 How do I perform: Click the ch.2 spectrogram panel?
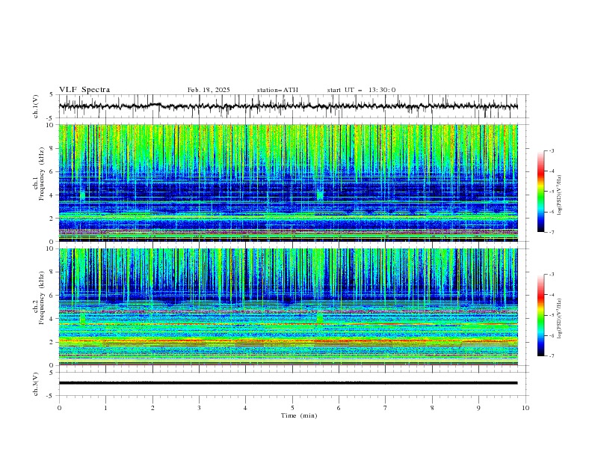click(x=288, y=307)
